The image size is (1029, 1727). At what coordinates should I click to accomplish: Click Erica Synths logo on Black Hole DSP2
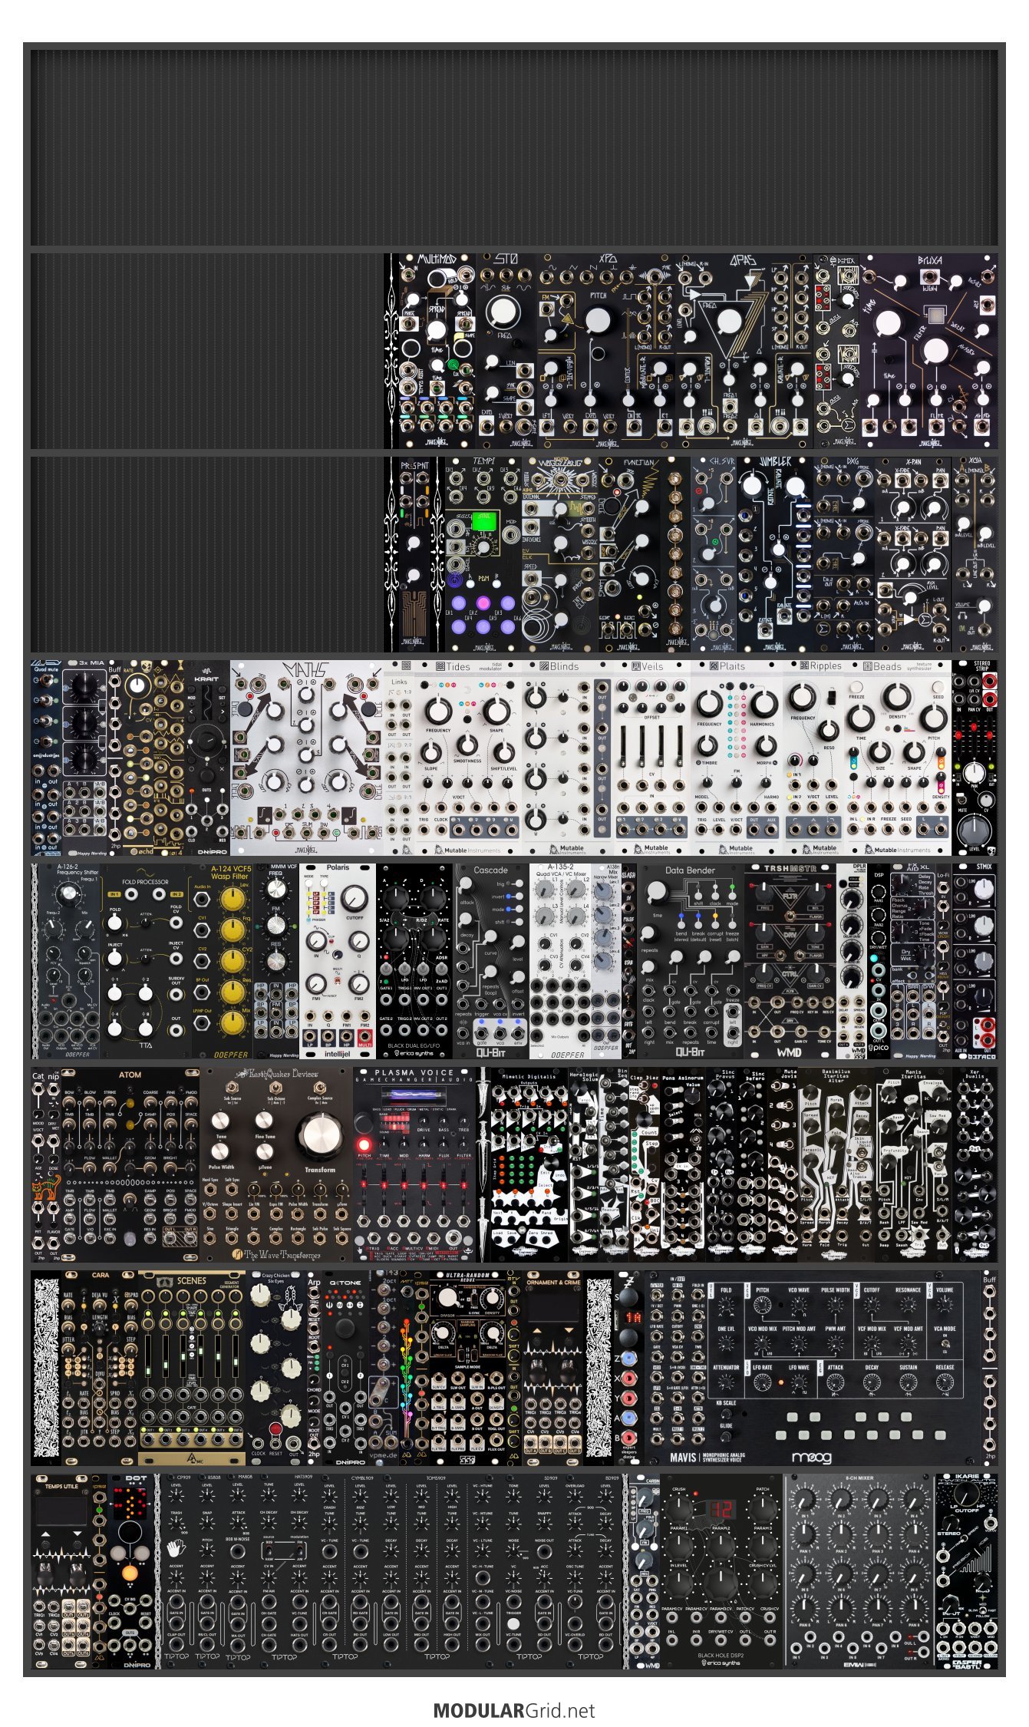[719, 1663]
